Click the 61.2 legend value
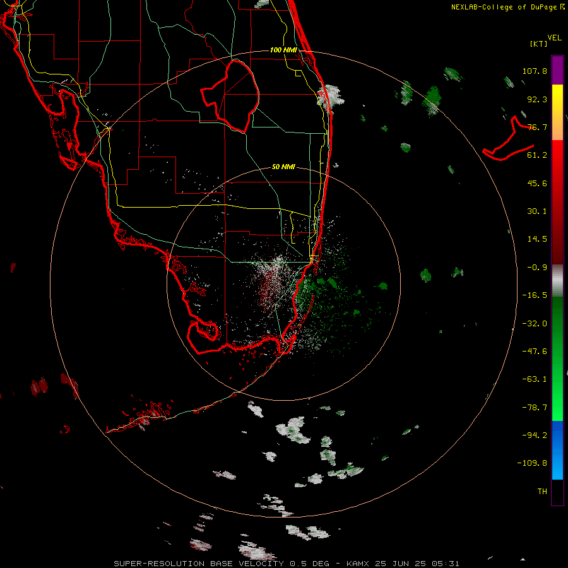 click(537, 155)
